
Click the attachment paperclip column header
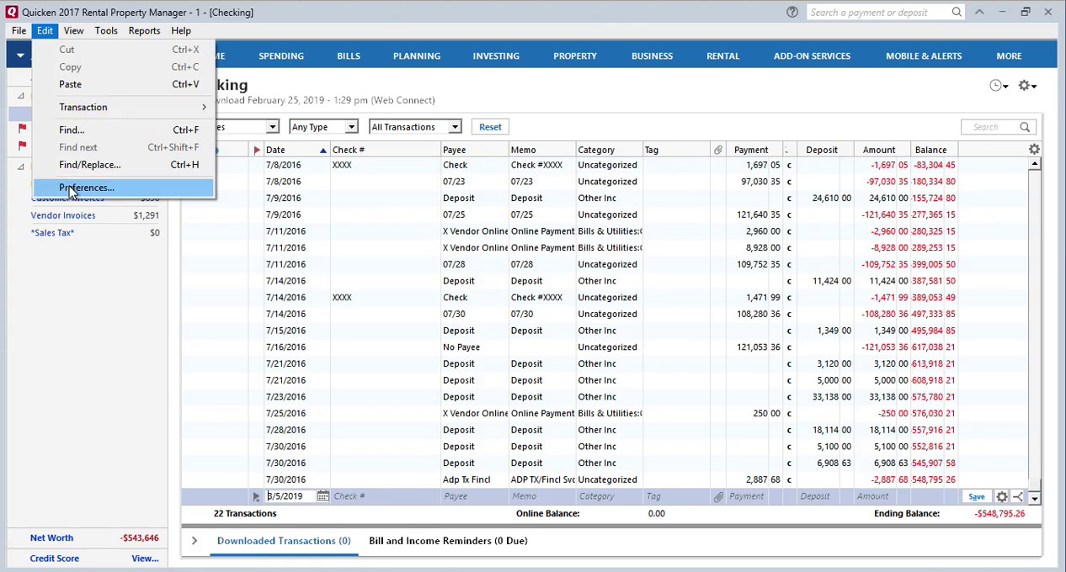(718, 150)
